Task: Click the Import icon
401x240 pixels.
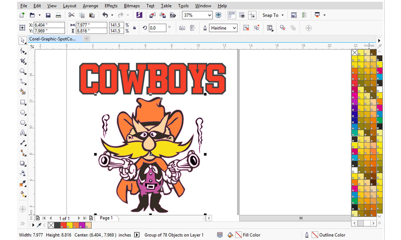Action: (x=152, y=15)
